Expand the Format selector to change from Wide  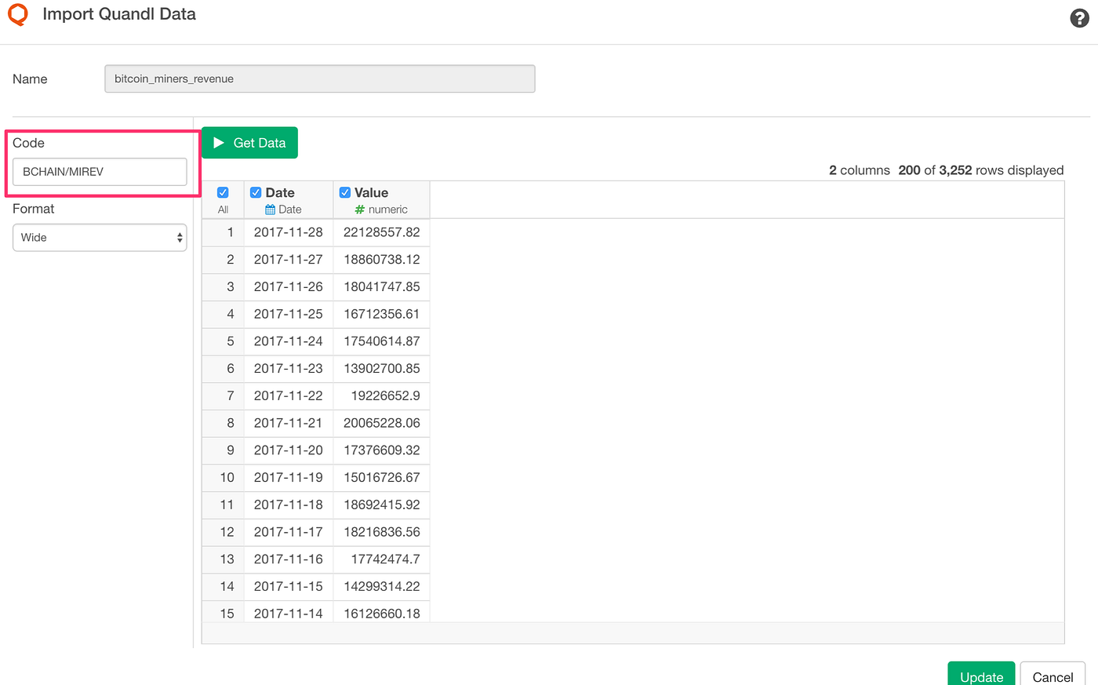[x=100, y=237]
